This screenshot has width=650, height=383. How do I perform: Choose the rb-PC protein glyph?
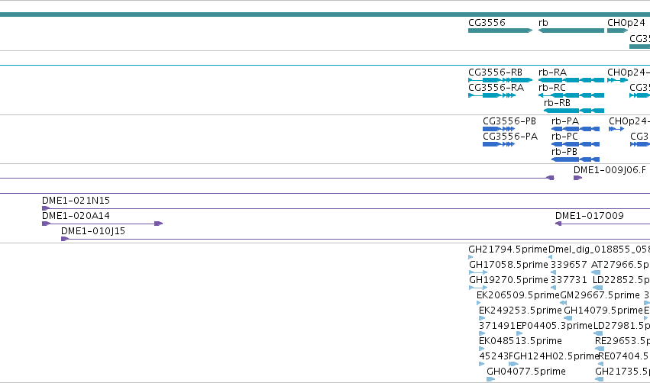[x=575, y=144]
